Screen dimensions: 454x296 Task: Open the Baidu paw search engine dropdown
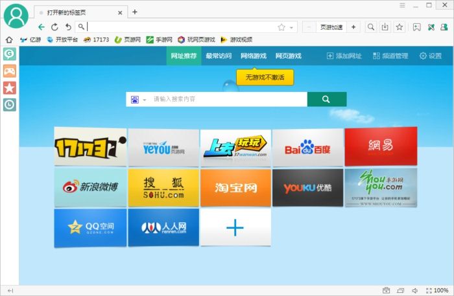pyautogui.click(x=138, y=100)
